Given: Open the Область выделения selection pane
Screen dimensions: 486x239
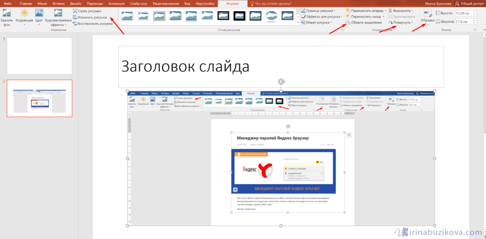Looking at the screenshot, I should (365, 22).
